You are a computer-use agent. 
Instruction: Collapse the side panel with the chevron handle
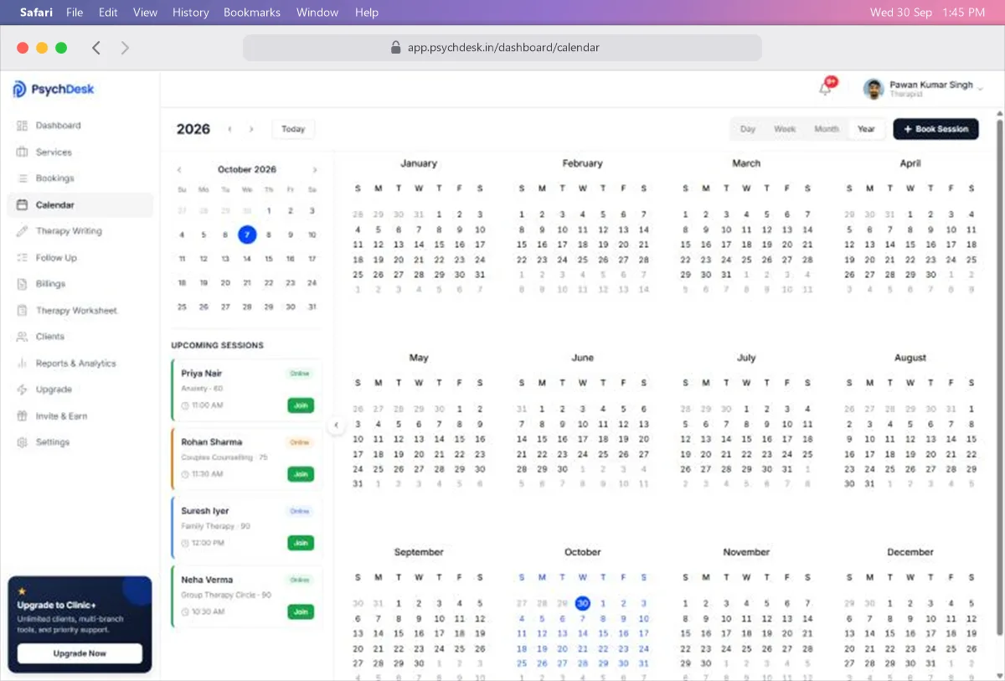[336, 425]
